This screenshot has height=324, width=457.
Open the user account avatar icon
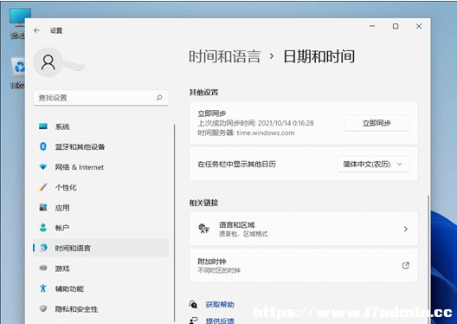(x=48, y=62)
